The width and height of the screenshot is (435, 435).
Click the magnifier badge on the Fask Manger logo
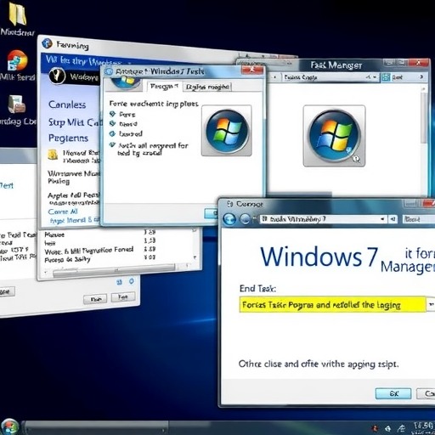click(356, 159)
